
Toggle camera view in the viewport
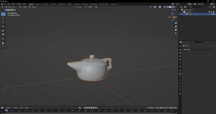tap(176, 30)
